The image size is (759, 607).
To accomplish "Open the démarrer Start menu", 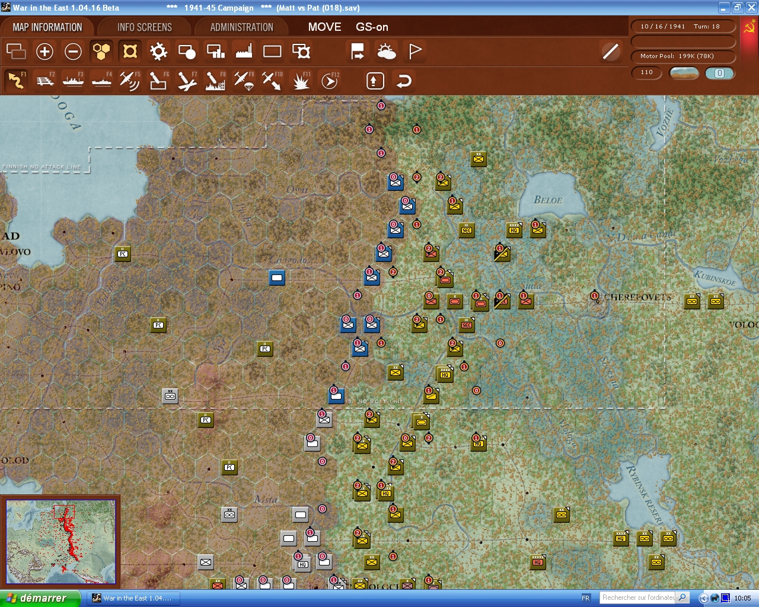I will point(40,598).
